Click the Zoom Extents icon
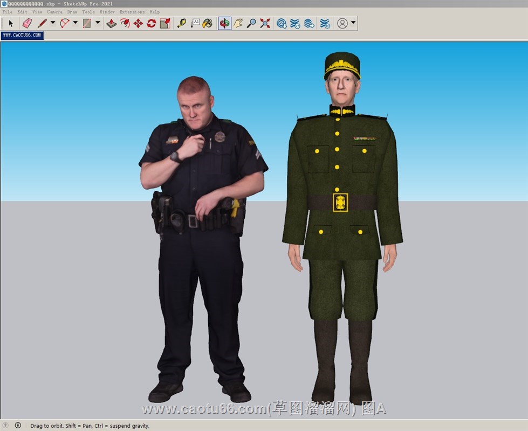Screen dimensions: 528x431 pos(265,23)
